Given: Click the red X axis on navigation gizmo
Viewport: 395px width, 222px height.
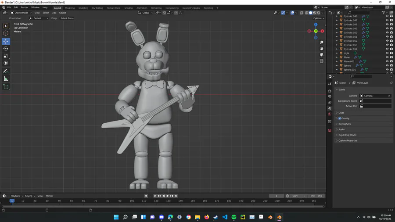Looking at the screenshot, I should (x=322, y=31).
